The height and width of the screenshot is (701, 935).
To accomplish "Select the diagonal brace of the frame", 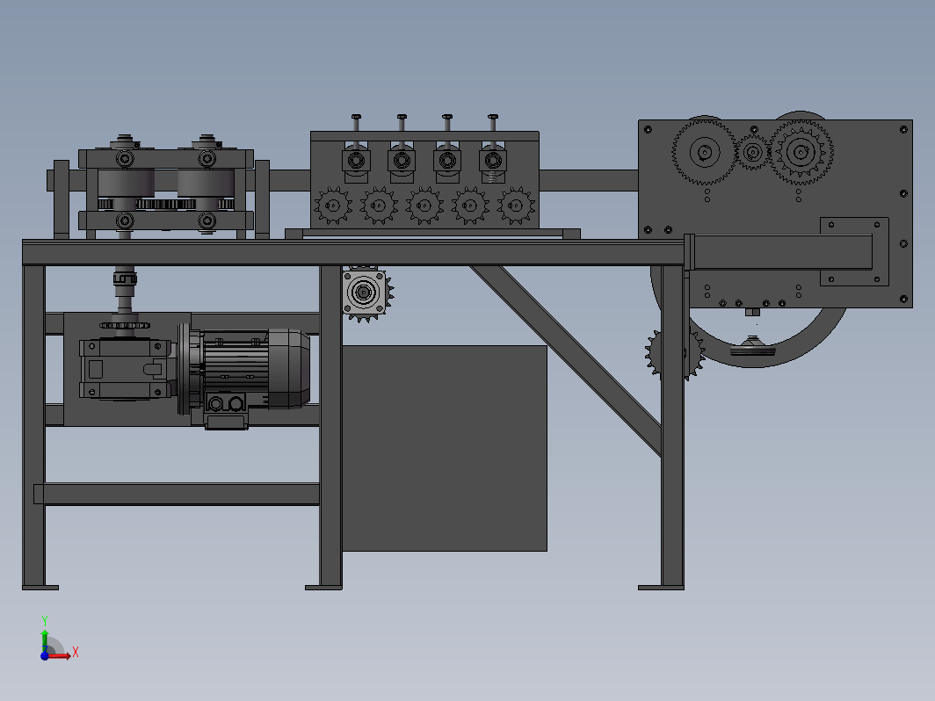I will (x=567, y=361).
